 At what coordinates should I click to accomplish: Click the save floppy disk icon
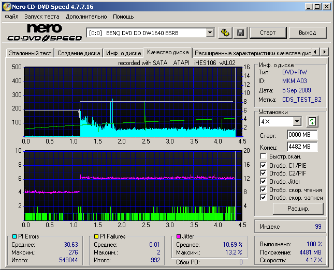pos(240,33)
